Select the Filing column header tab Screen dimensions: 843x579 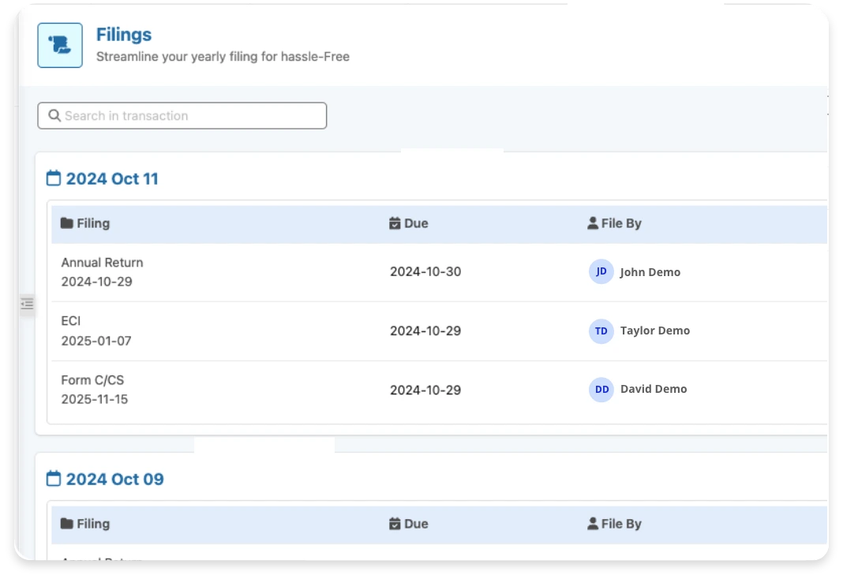pos(92,223)
